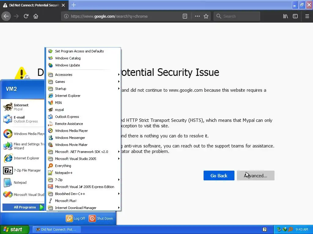Click the Windows start button
This screenshot has width=313, height=234.
[x=14, y=229]
